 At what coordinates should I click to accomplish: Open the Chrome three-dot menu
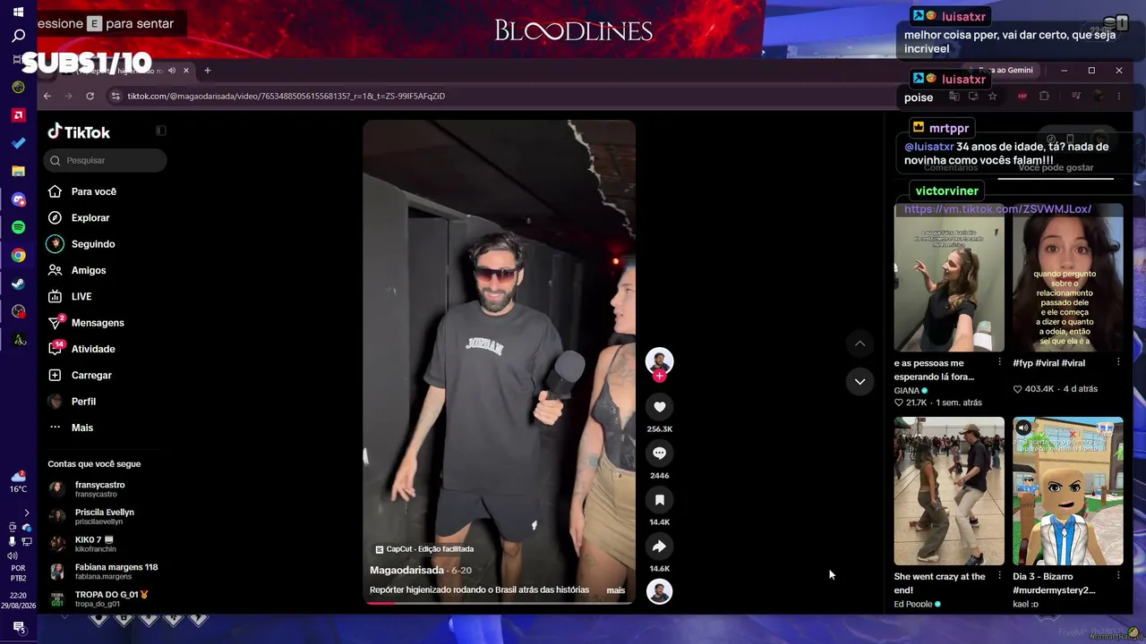1118,96
